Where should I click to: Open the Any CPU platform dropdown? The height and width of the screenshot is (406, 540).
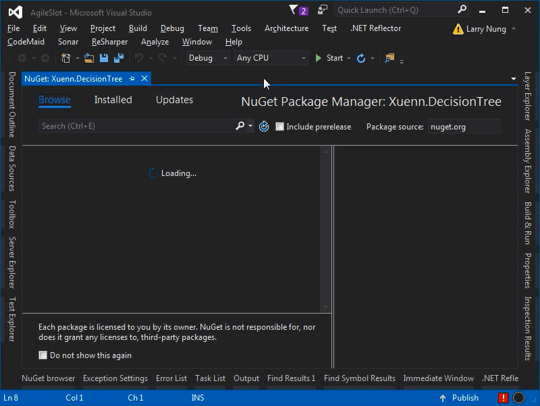(271, 58)
